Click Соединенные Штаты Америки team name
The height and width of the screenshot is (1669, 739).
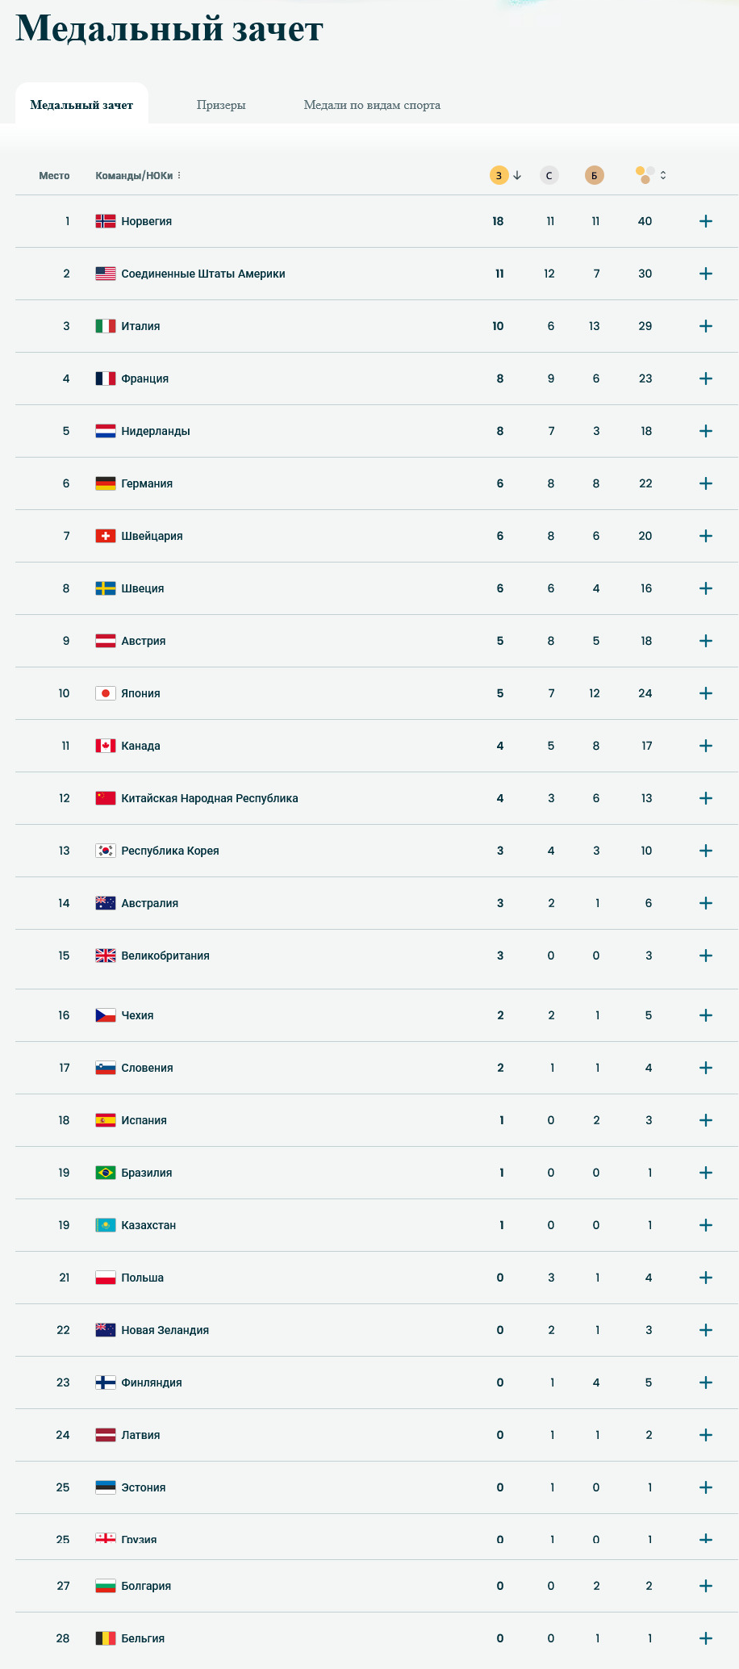coord(203,274)
